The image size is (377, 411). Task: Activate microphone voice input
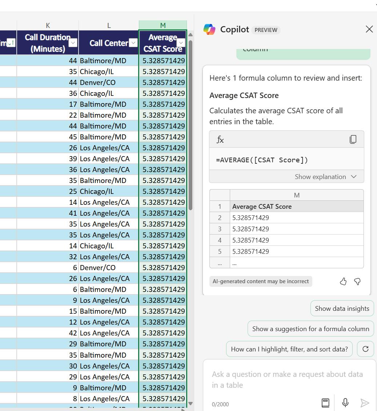(x=345, y=403)
